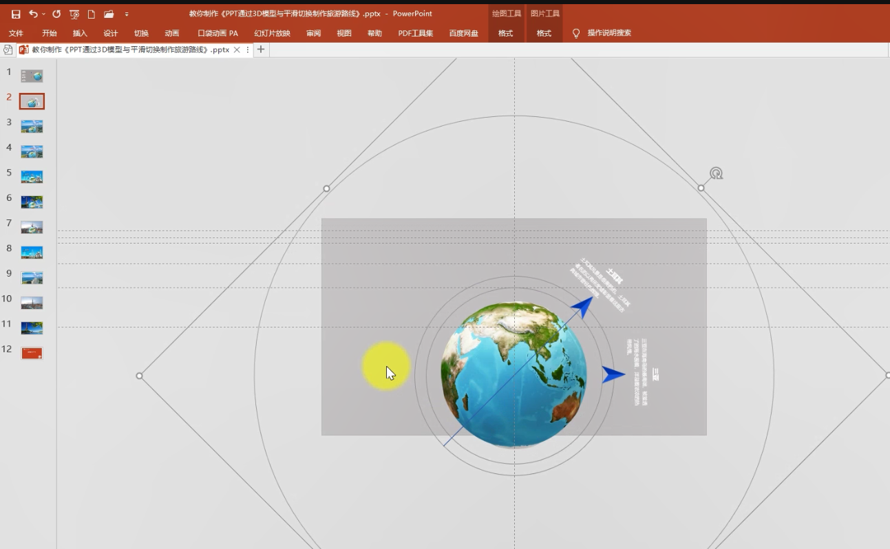Undo the last action
890x549 pixels.
pyautogui.click(x=32, y=14)
